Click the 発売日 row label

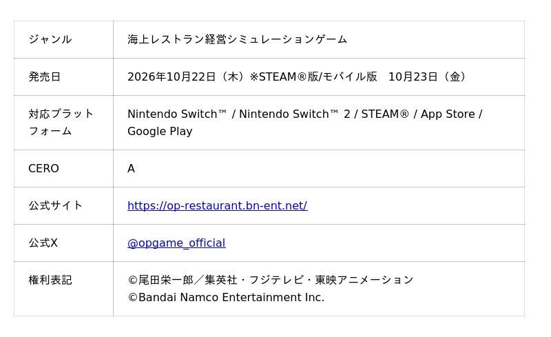coord(45,76)
